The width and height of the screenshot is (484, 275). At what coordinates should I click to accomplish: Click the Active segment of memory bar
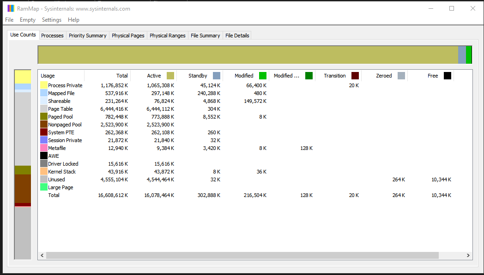pyautogui.click(x=248, y=55)
